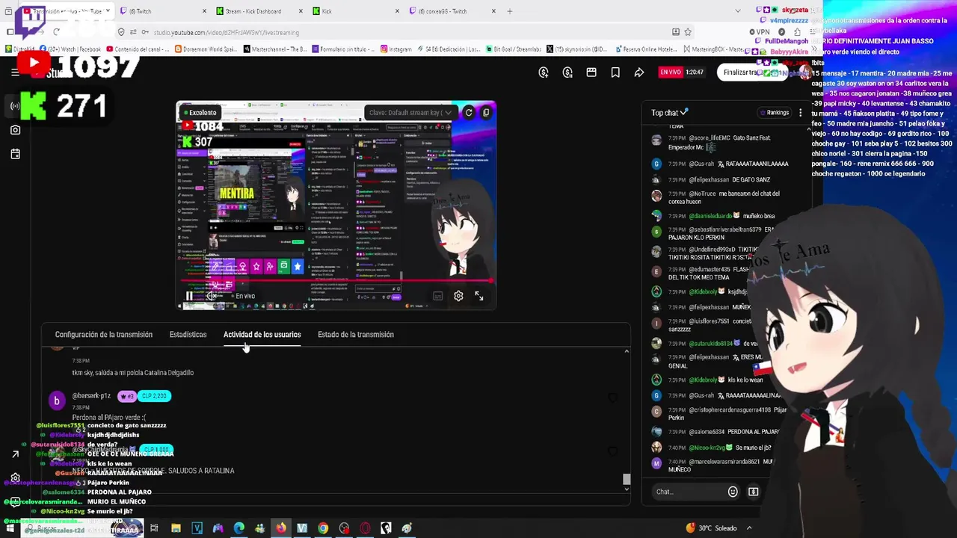Click the sidebar camera icon

[x=15, y=130]
